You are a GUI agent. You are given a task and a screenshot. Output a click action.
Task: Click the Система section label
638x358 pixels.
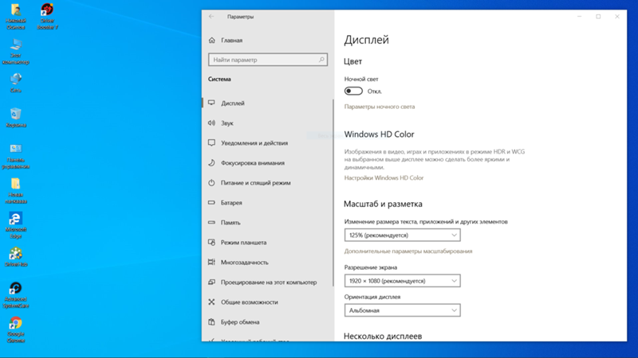click(x=220, y=79)
